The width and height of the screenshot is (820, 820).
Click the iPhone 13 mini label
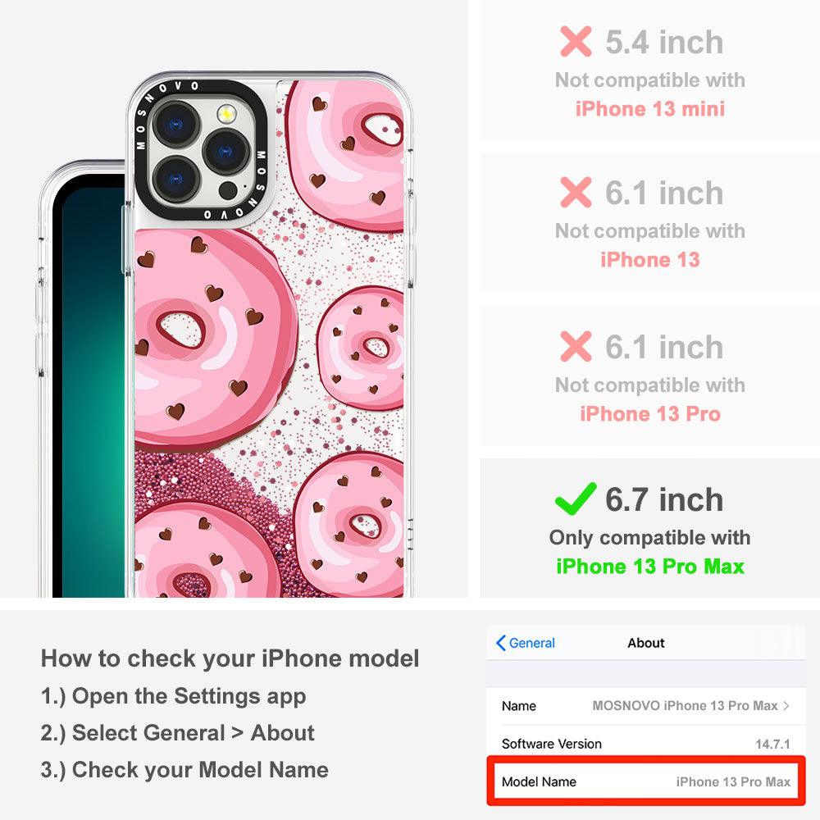pos(650,109)
